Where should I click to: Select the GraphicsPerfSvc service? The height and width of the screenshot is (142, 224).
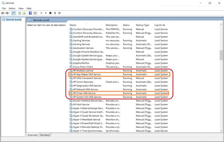click(x=119, y=63)
